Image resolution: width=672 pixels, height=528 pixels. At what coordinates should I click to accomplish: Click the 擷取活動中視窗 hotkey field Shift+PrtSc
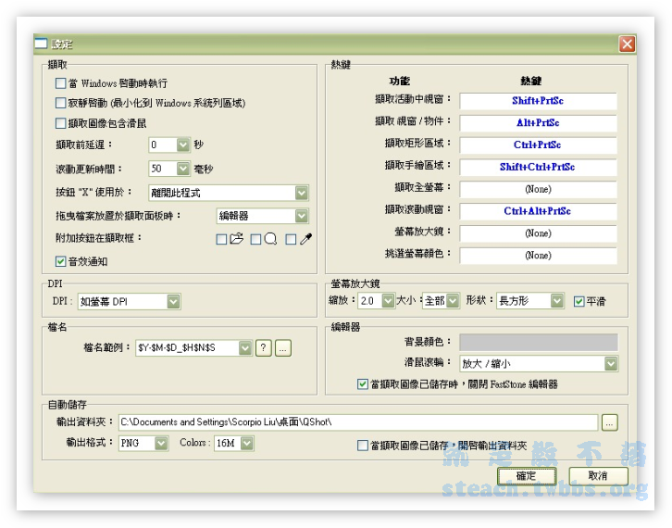click(x=538, y=100)
